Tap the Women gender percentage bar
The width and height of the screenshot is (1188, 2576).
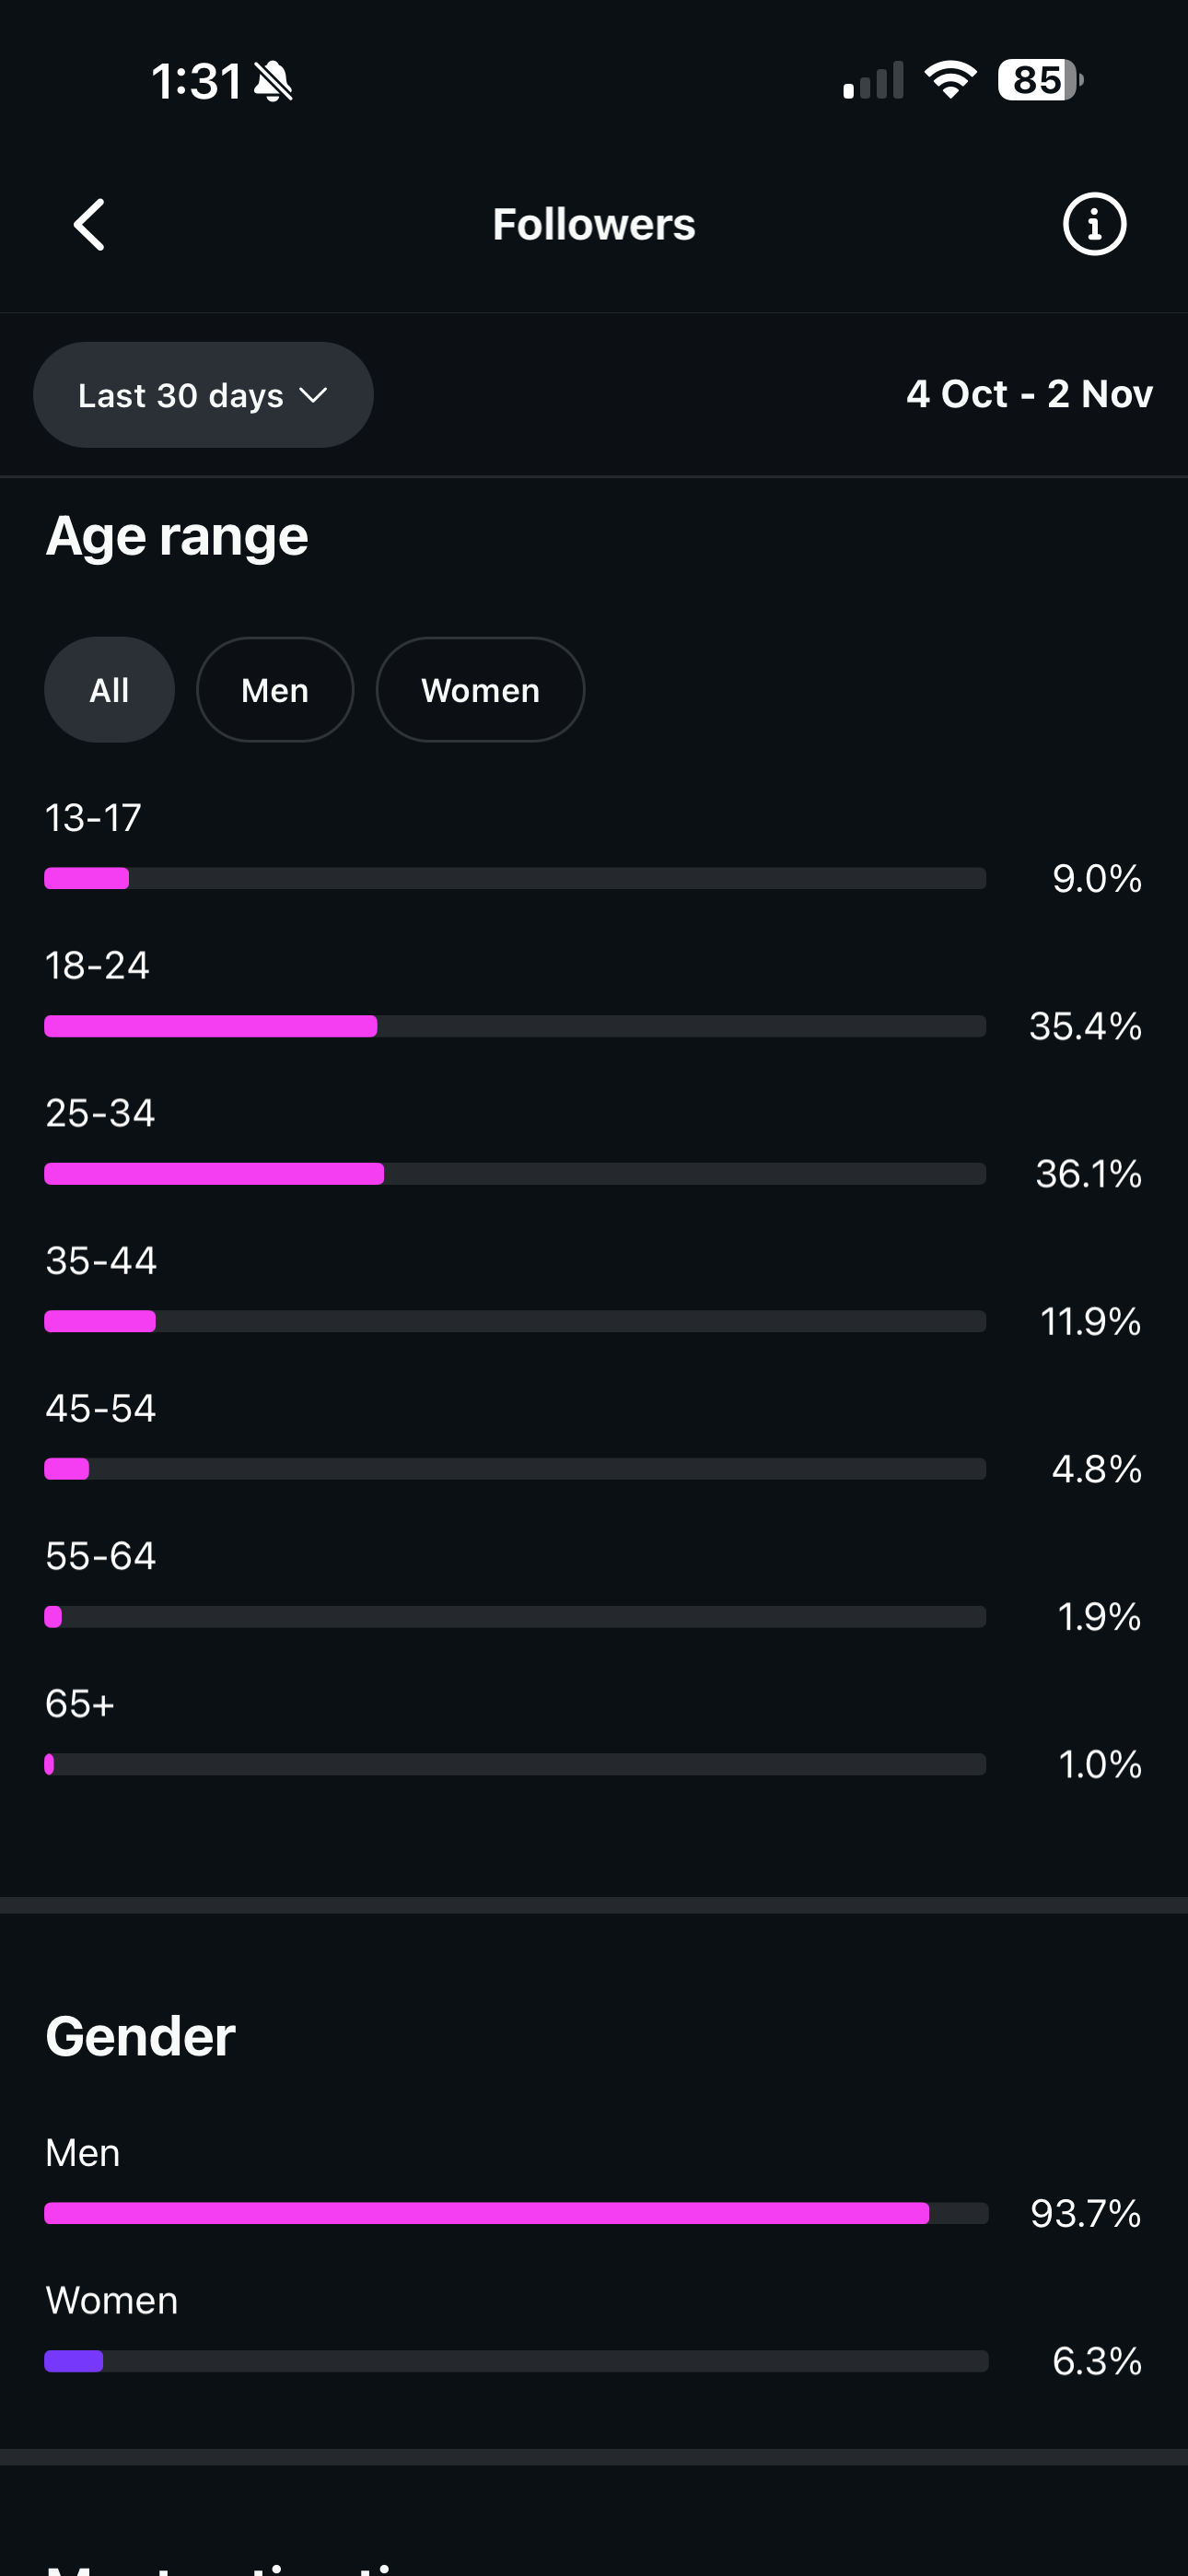pos(516,2361)
